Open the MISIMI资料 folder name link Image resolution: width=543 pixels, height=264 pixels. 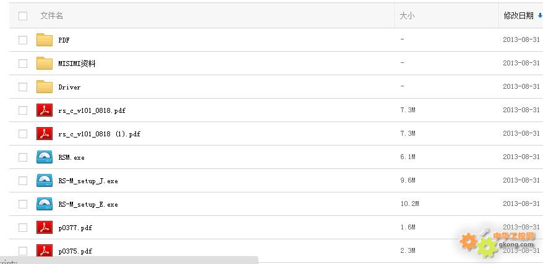point(77,64)
